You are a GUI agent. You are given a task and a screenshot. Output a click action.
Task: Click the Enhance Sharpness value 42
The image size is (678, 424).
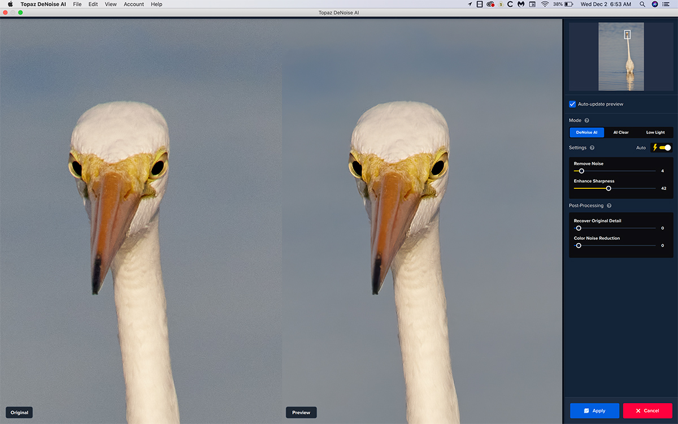(x=663, y=188)
